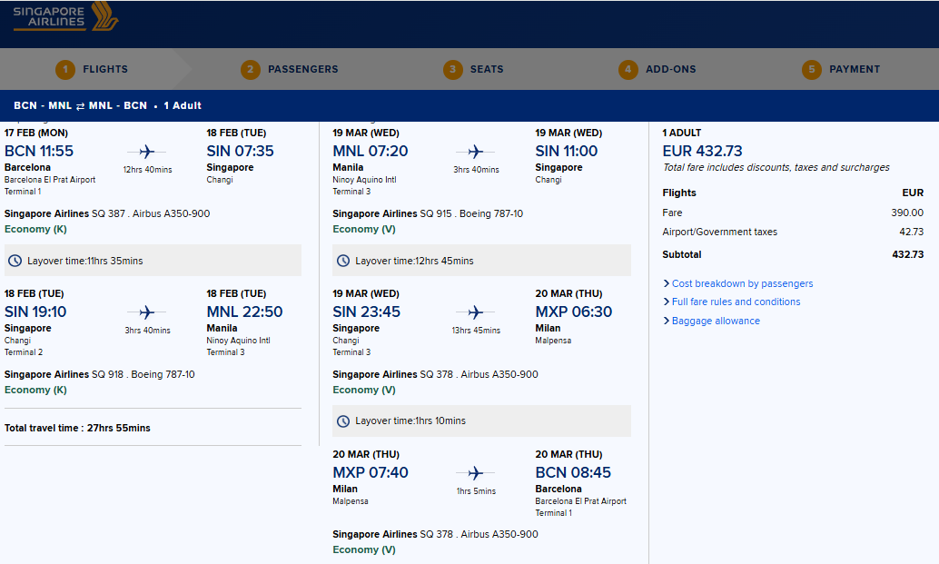
Task: Click the round-trip arrows icon in route bar
Action: tap(80, 106)
